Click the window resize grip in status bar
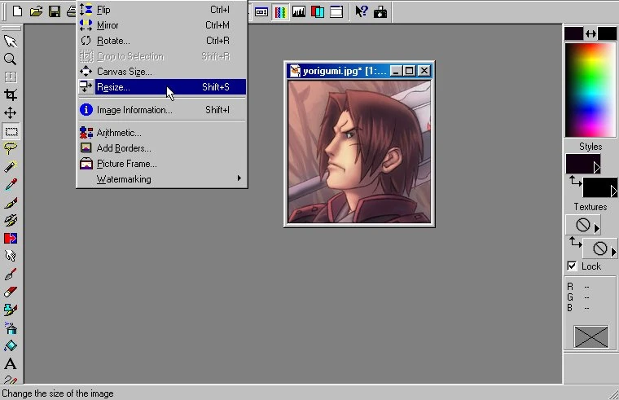Screen dimensions: 619x400 [613, 394]
